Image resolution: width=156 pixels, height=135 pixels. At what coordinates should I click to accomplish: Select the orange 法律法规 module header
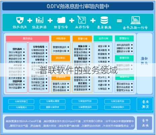(61, 58)
